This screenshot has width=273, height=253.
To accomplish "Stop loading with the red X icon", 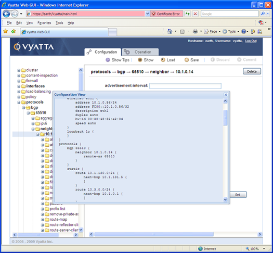I will click(196, 14).
